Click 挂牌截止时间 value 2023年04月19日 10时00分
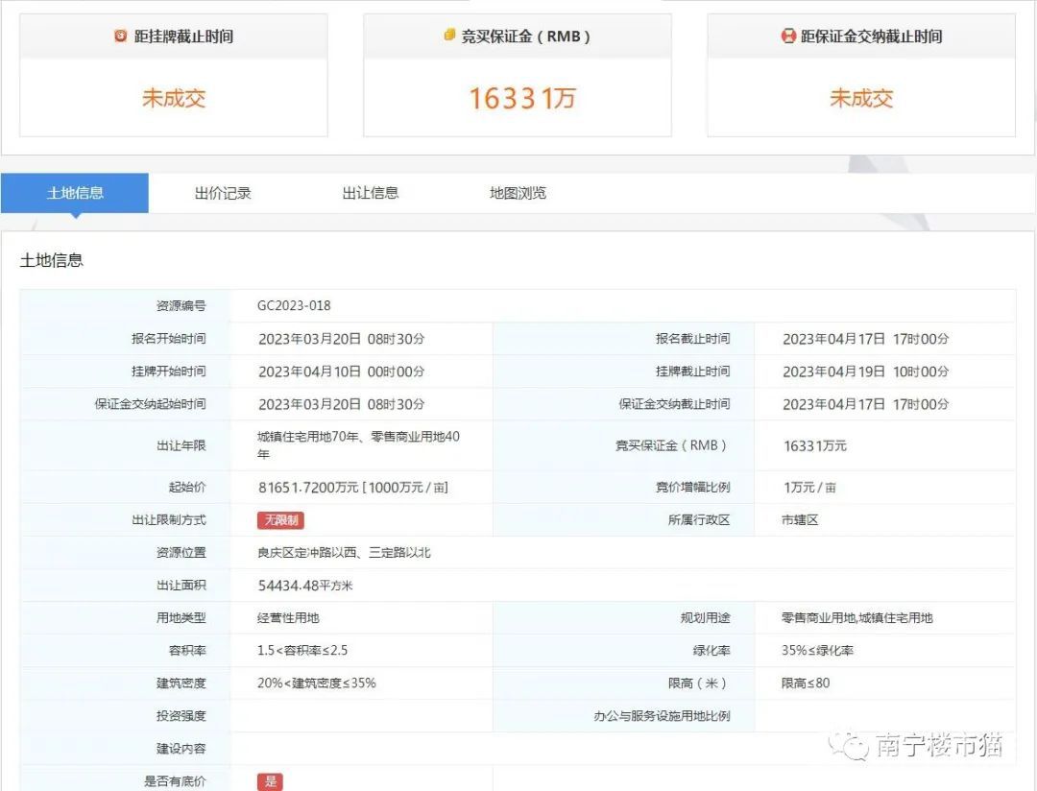 pyautogui.click(x=866, y=372)
